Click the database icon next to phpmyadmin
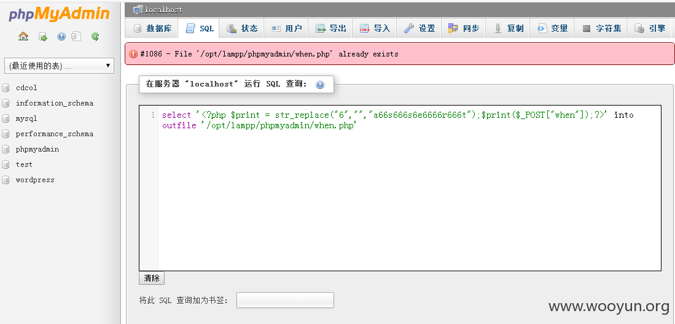The image size is (675, 324). (x=6, y=149)
